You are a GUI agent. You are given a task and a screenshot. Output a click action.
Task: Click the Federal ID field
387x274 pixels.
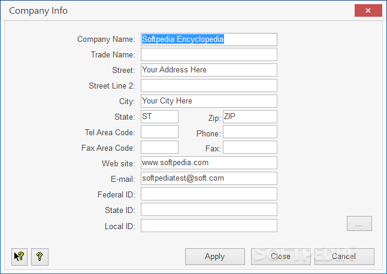209,194
